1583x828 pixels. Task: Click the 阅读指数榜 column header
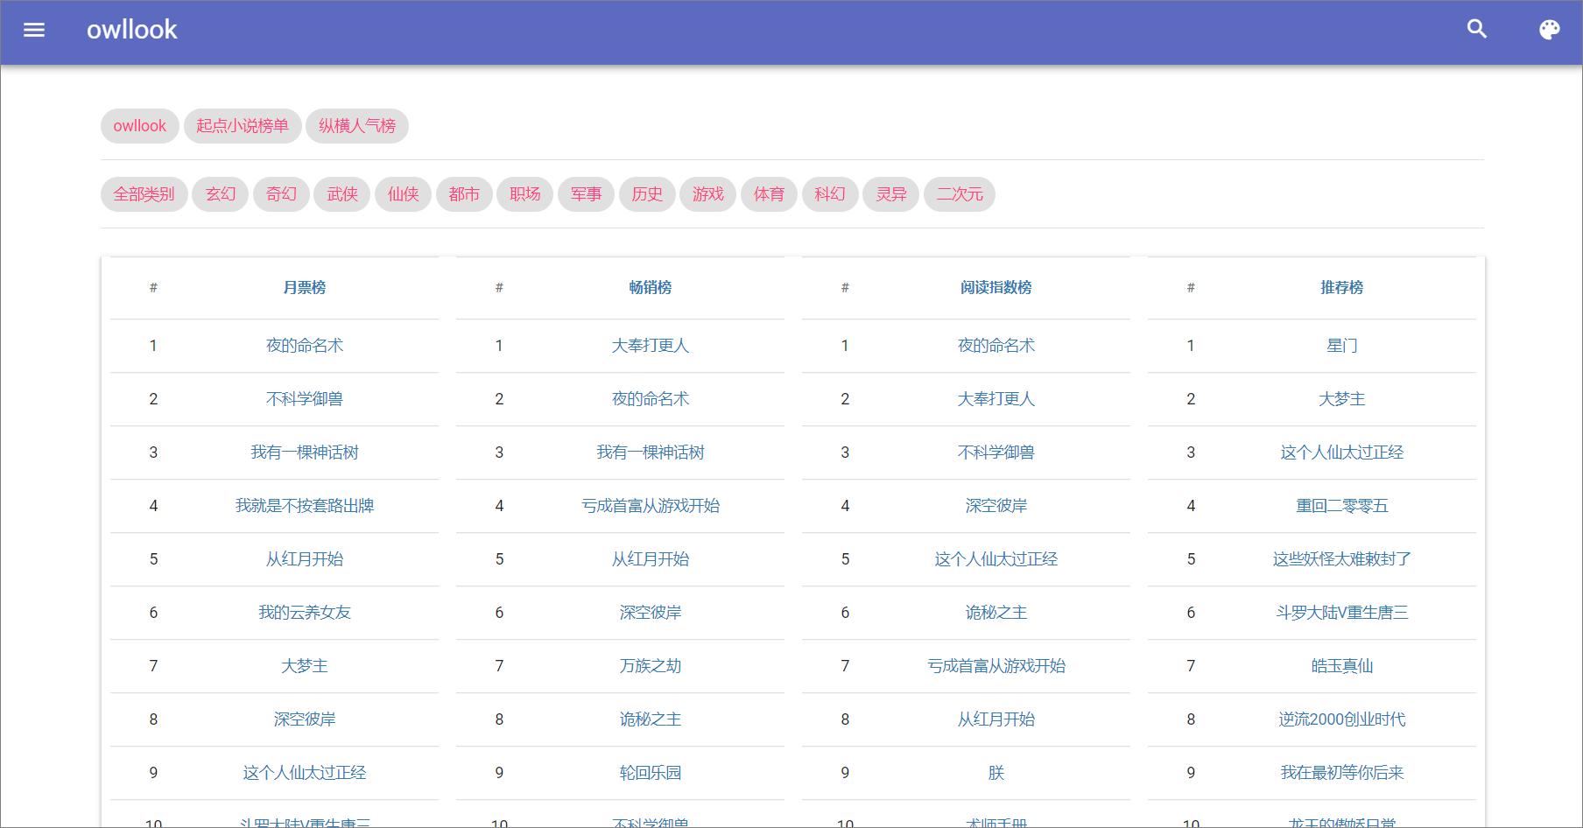point(996,287)
